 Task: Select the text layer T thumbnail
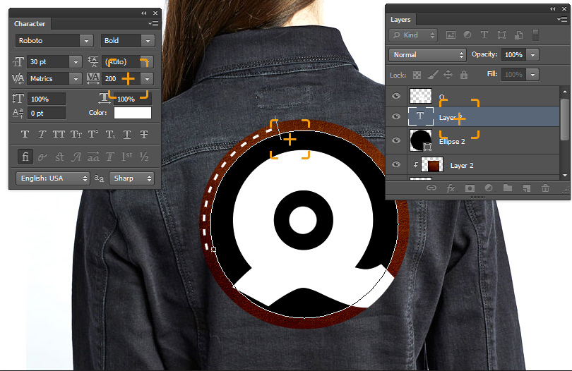[421, 116]
